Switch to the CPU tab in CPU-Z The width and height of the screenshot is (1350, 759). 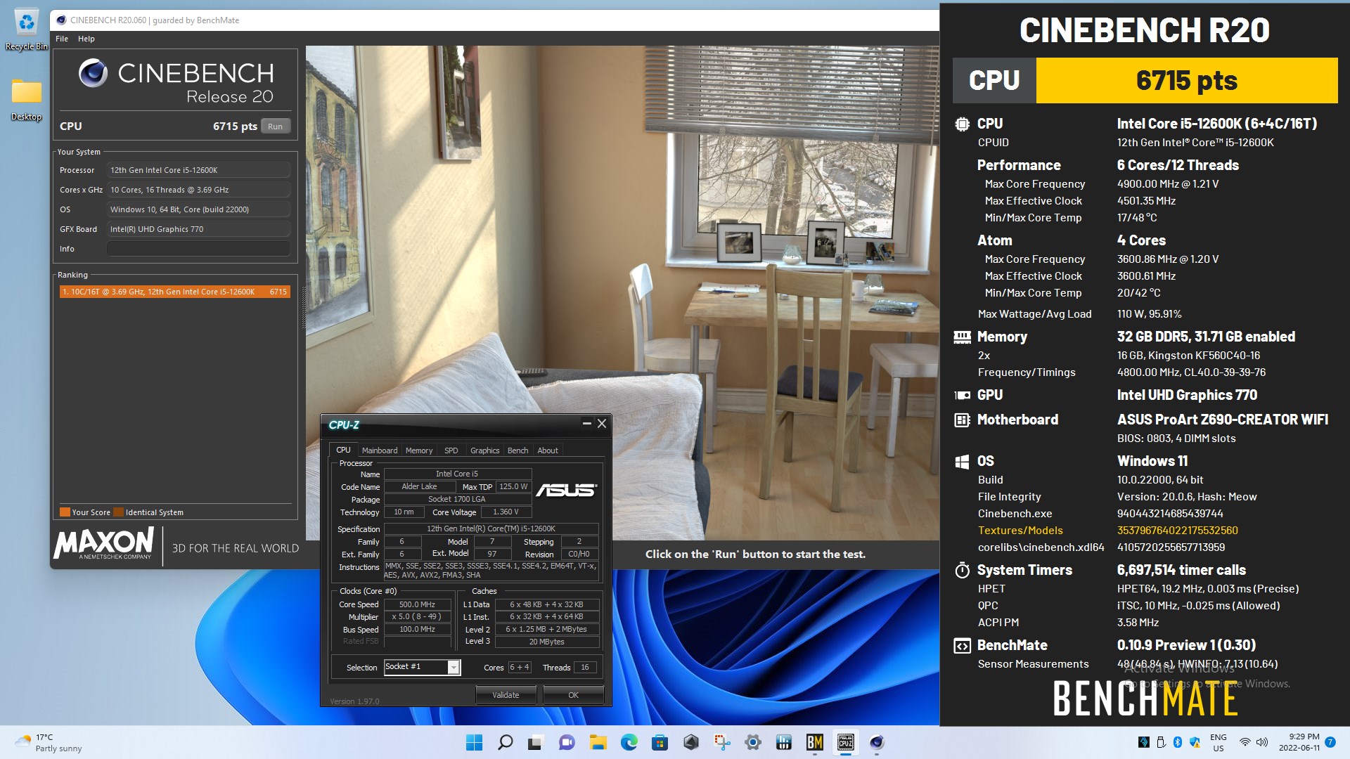[343, 450]
